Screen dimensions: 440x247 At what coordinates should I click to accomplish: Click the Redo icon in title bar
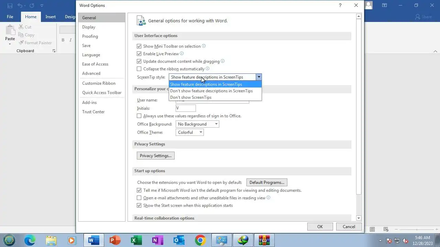32,5
